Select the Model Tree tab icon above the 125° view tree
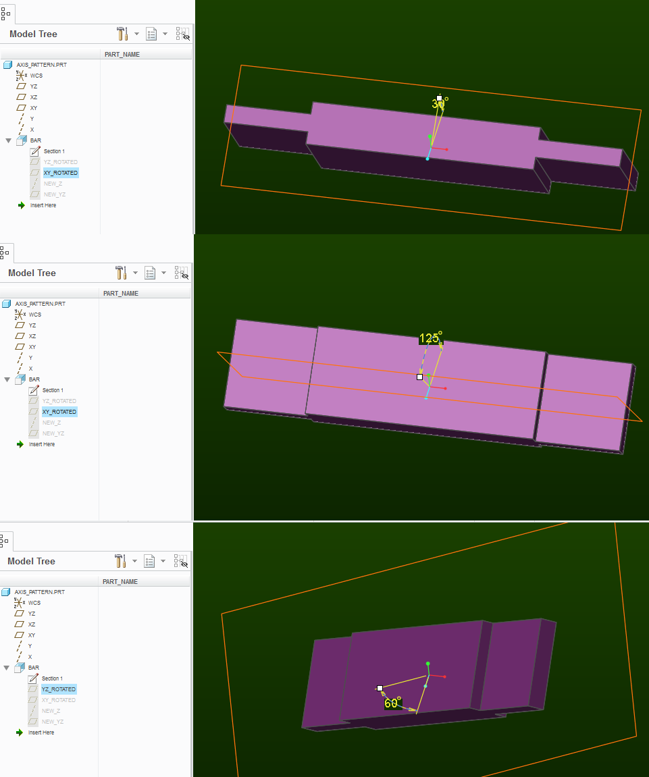 coord(5,252)
